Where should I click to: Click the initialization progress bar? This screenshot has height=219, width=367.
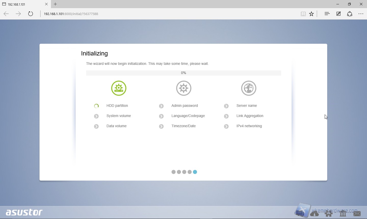183,73
